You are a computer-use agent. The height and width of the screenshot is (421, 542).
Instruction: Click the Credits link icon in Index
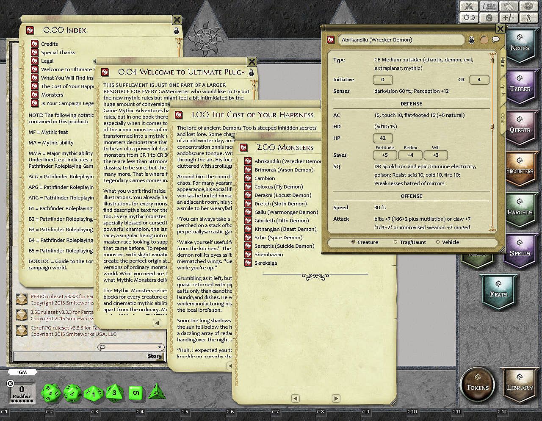(35, 44)
